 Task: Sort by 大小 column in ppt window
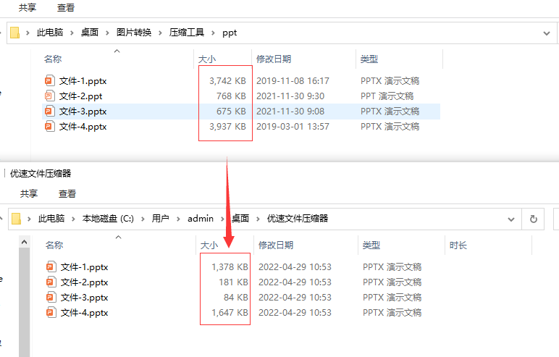[207, 59]
